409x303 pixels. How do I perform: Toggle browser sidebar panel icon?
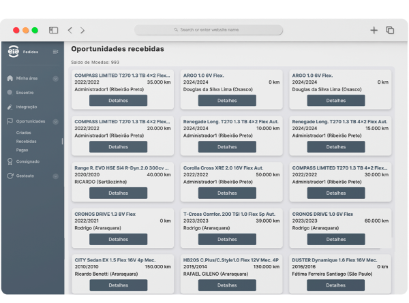tap(53, 30)
